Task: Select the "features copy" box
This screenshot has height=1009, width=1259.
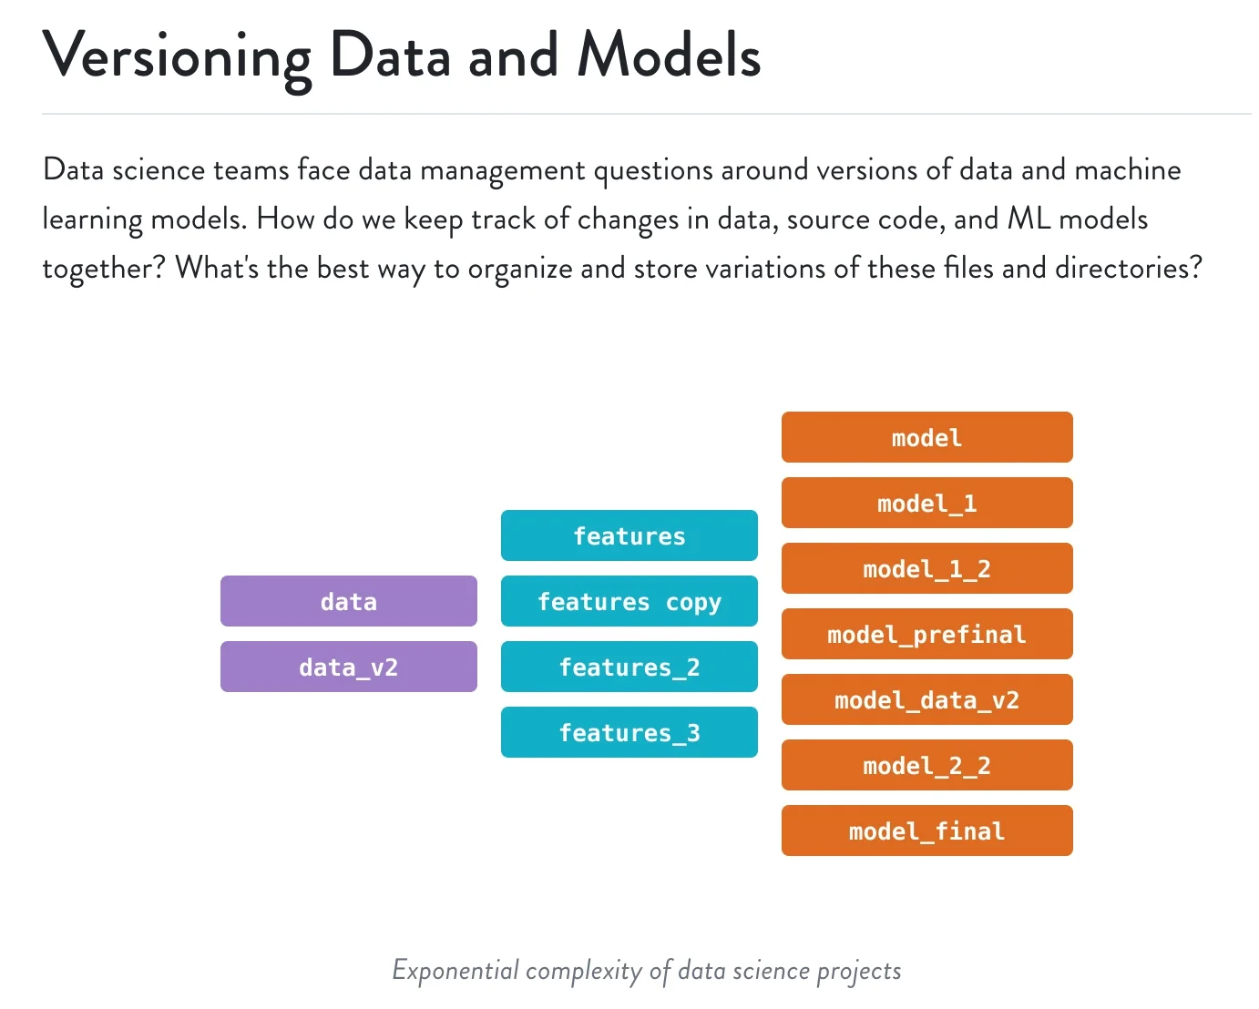Action: (x=629, y=601)
